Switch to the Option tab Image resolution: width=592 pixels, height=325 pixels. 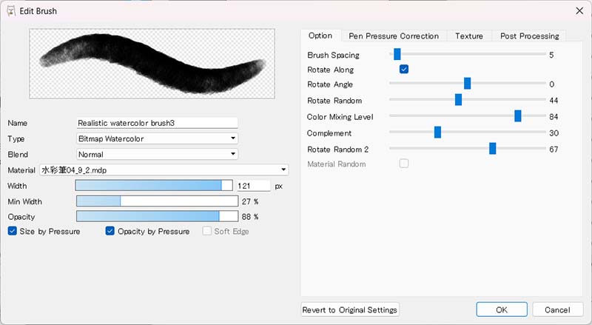click(320, 36)
